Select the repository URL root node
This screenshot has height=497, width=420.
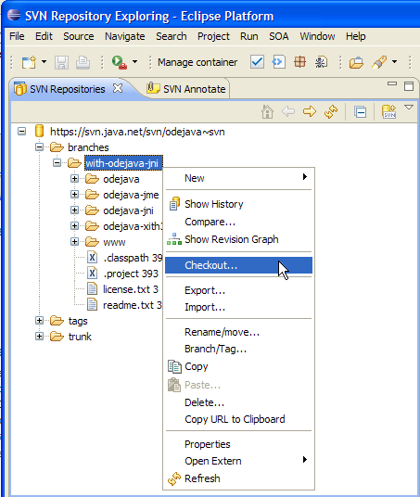pyautogui.click(x=137, y=132)
